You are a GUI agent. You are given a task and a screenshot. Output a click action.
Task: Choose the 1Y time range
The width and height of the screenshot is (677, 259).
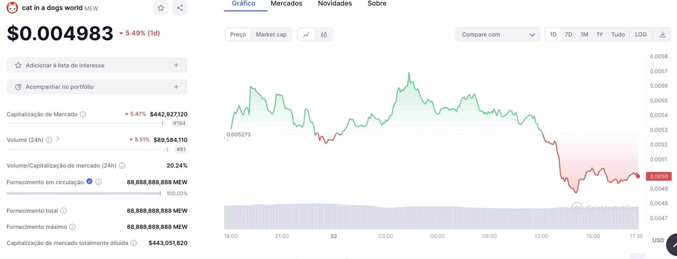tap(600, 34)
